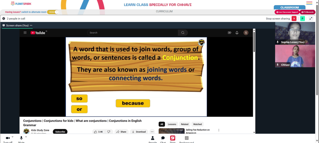Click switch to alternate room link
This screenshot has width=319, height=143.
click(34, 12)
